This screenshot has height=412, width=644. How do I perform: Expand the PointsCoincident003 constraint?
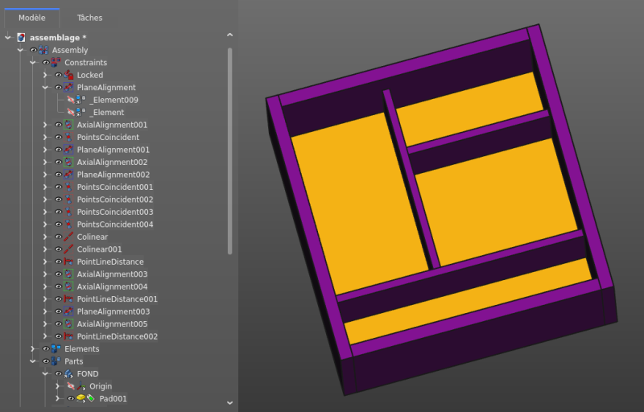(45, 212)
